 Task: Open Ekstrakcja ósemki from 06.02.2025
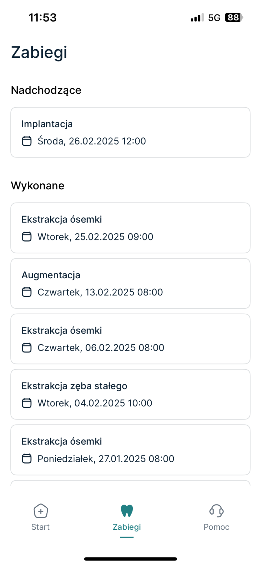click(130, 339)
